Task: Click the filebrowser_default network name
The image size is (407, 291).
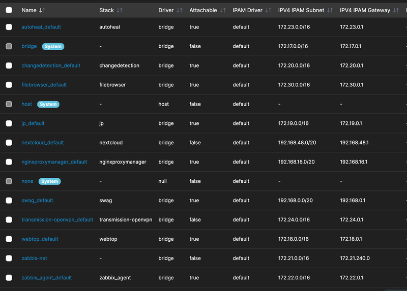Action: [x=44, y=85]
